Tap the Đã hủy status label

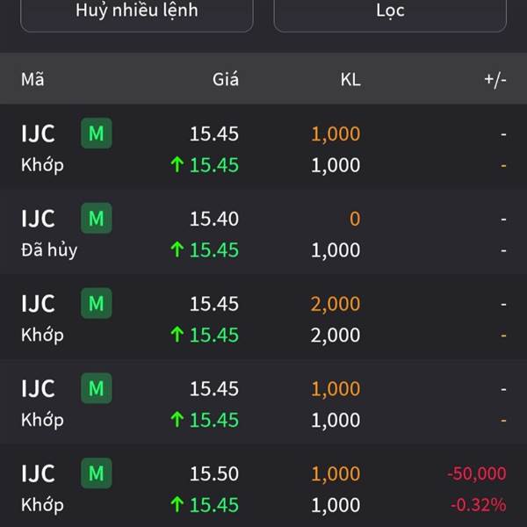coord(49,250)
